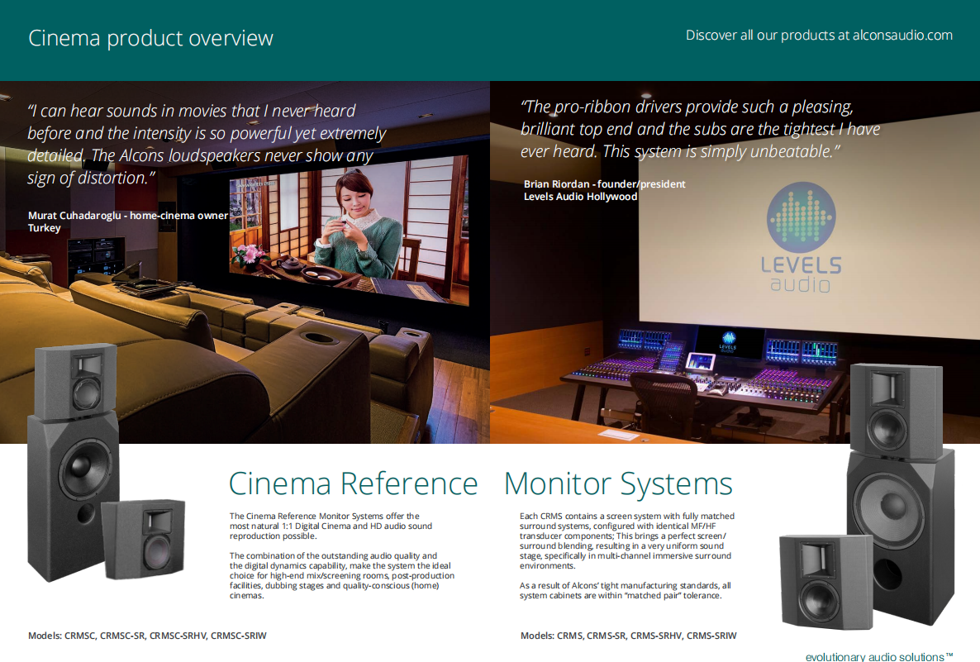The height and width of the screenshot is (662, 980).
Task: Select the Brian Riordan attribution text
Action: (604, 190)
